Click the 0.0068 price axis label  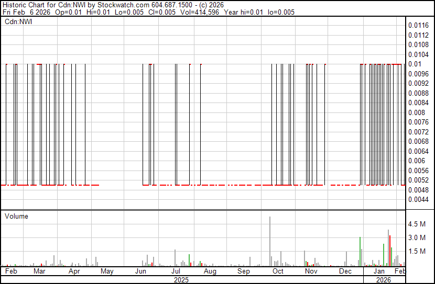point(418,141)
